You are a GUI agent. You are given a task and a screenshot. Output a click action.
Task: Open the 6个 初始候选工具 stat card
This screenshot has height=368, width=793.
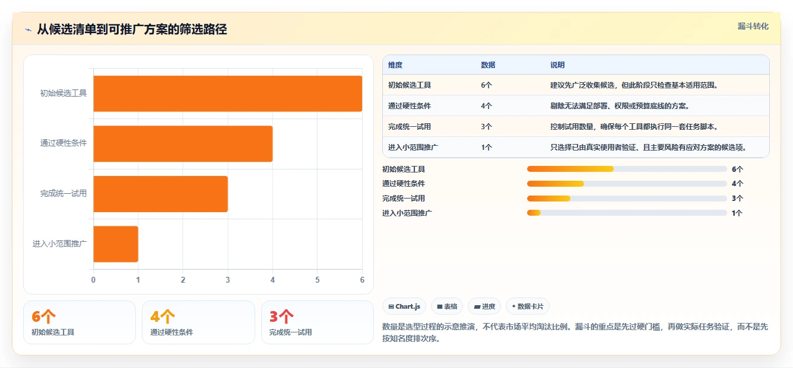click(80, 322)
